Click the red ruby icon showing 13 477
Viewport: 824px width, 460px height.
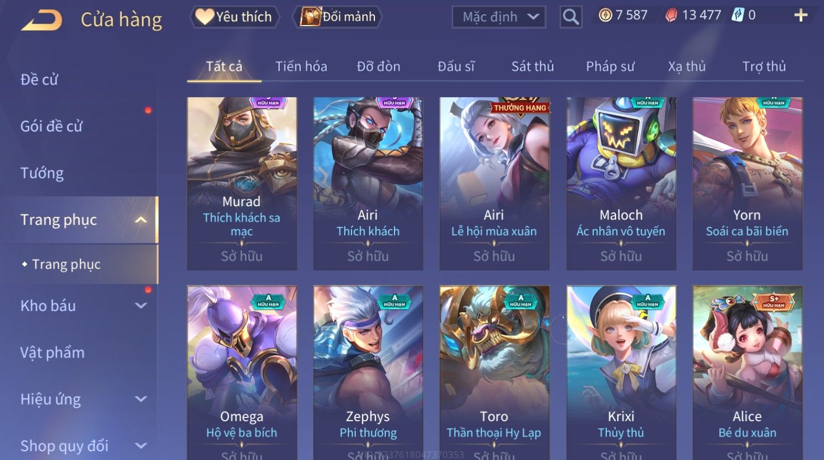(x=671, y=15)
